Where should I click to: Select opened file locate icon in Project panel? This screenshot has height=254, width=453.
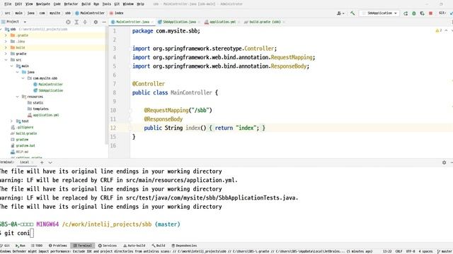click(68, 22)
